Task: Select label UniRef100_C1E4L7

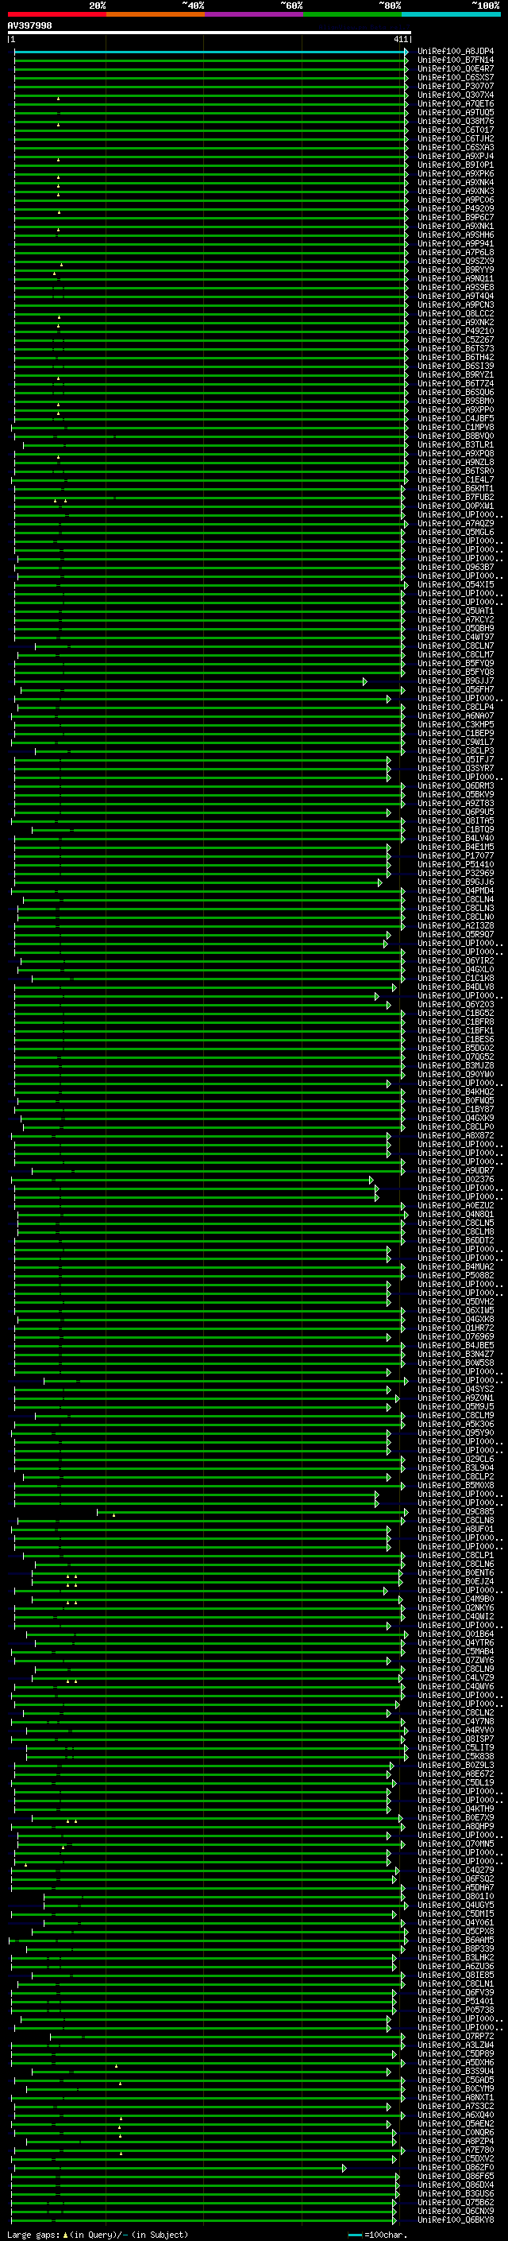Action: tap(456, 479)
